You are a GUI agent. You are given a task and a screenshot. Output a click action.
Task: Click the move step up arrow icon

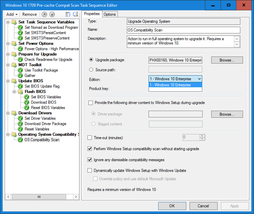(x=44, y=14)
